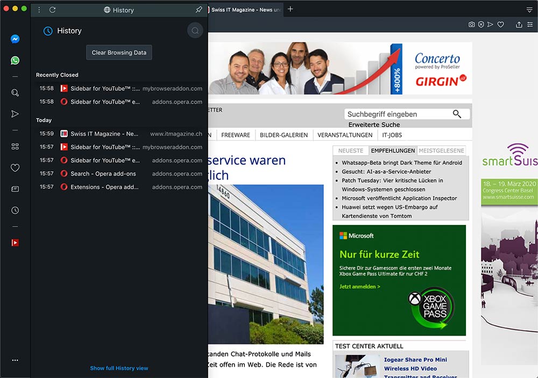Pin the History panel

pyautogui.click(x=199, y=10)
